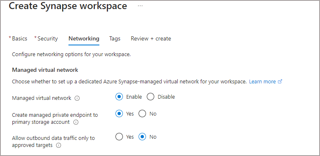Click the Create Synapse workspace page title

68,6
